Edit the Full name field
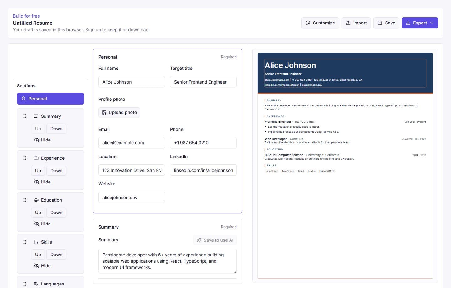This screenshot has height=288, width=451. pos(132,82)
